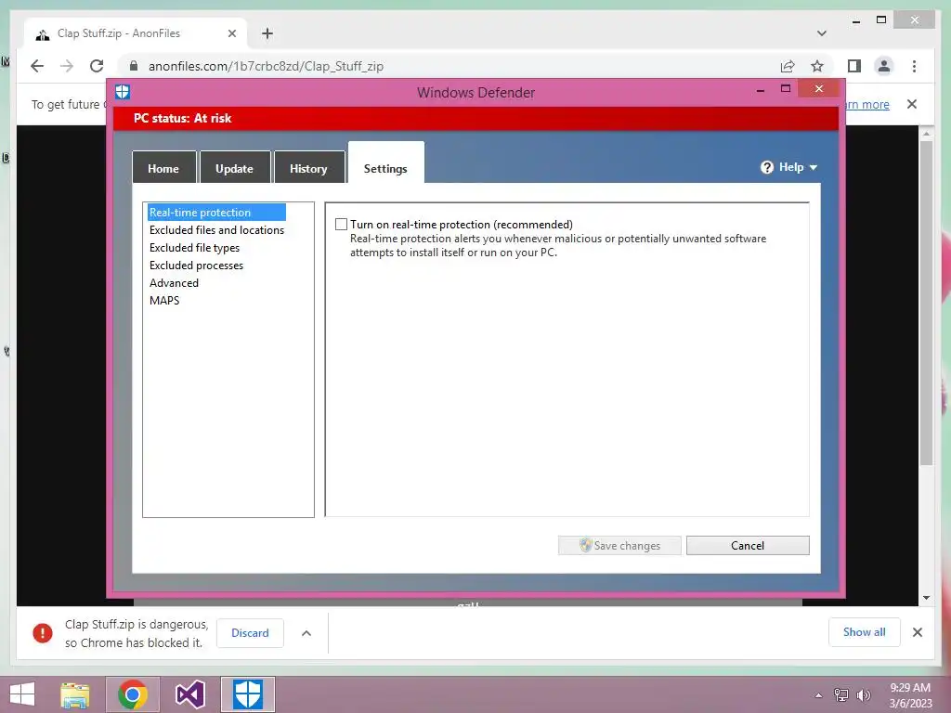
Task: Show hidden system tray icons
Action: coord(818,695)
